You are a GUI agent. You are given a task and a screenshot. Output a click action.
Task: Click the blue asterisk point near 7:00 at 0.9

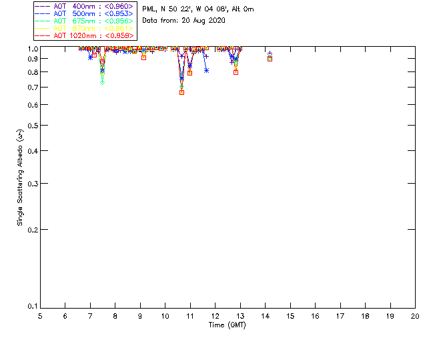click(x=91, y=57)
